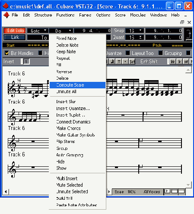Click the page-mode icon after All Voices
Screen dimensions: 194x214
coord(167,191)
